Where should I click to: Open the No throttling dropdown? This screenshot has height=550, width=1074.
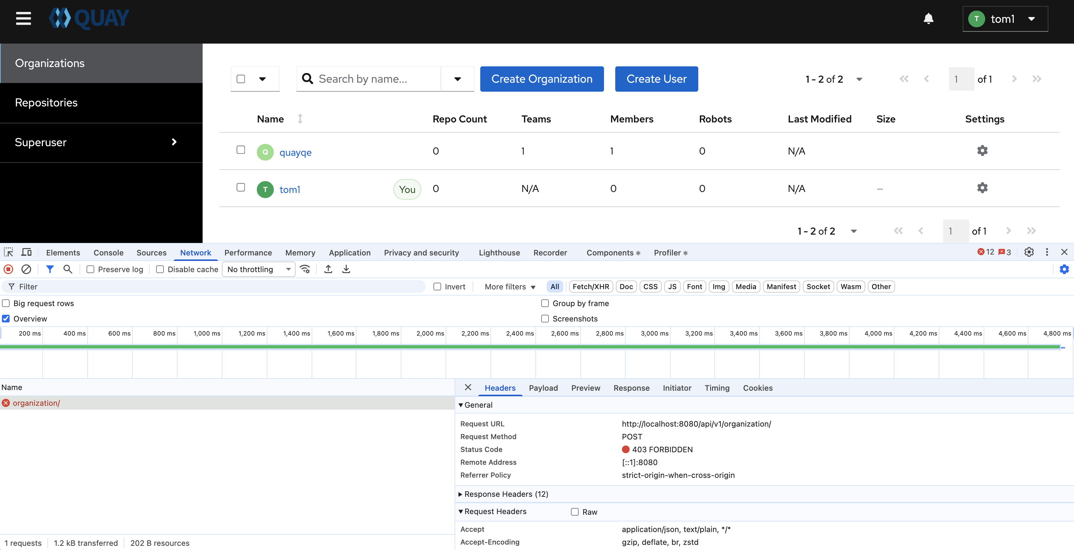(258, 270)
